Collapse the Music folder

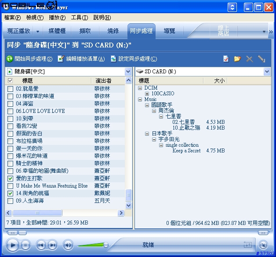[140, 99]
